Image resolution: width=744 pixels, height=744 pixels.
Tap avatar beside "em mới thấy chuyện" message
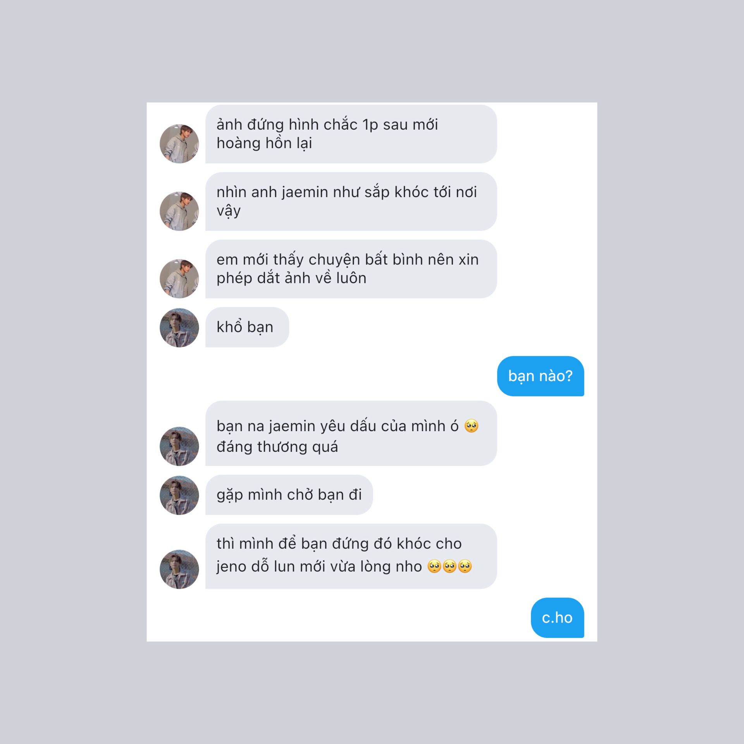point(179,278)
